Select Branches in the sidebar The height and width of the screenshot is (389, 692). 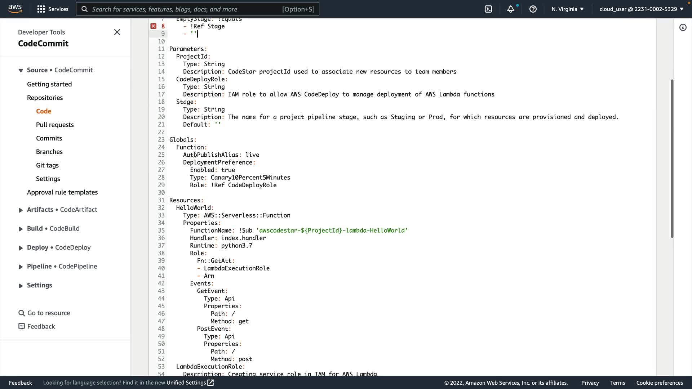(49, 152)
